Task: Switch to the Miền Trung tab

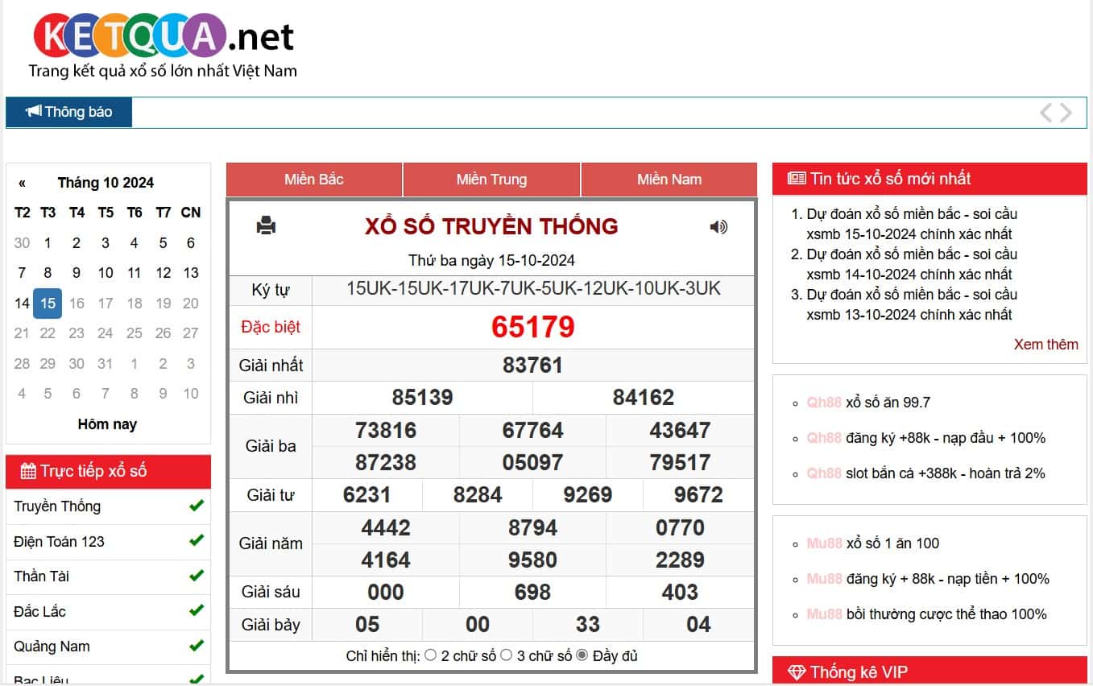Action: (491, 180)
